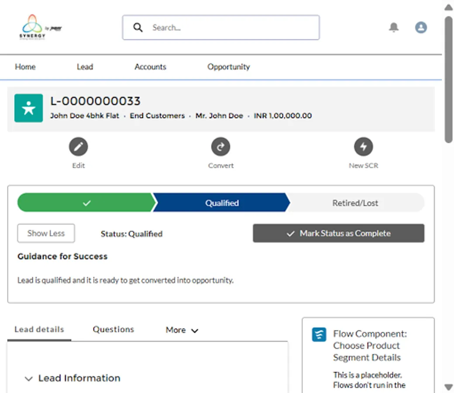454x393 pixels.
Task: Select the Edit pencil icon
Action: (x=78, y=147)
